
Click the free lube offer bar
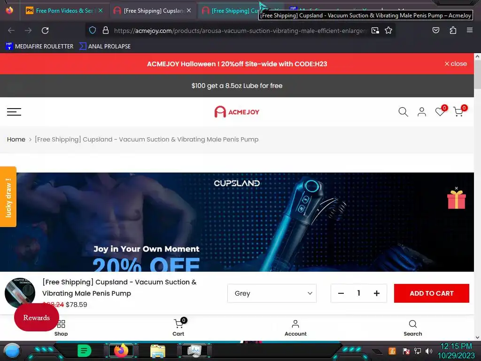(237, 86)
